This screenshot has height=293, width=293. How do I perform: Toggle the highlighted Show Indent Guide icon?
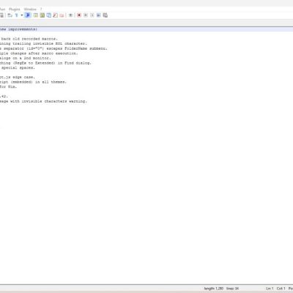tap(28, 15)
